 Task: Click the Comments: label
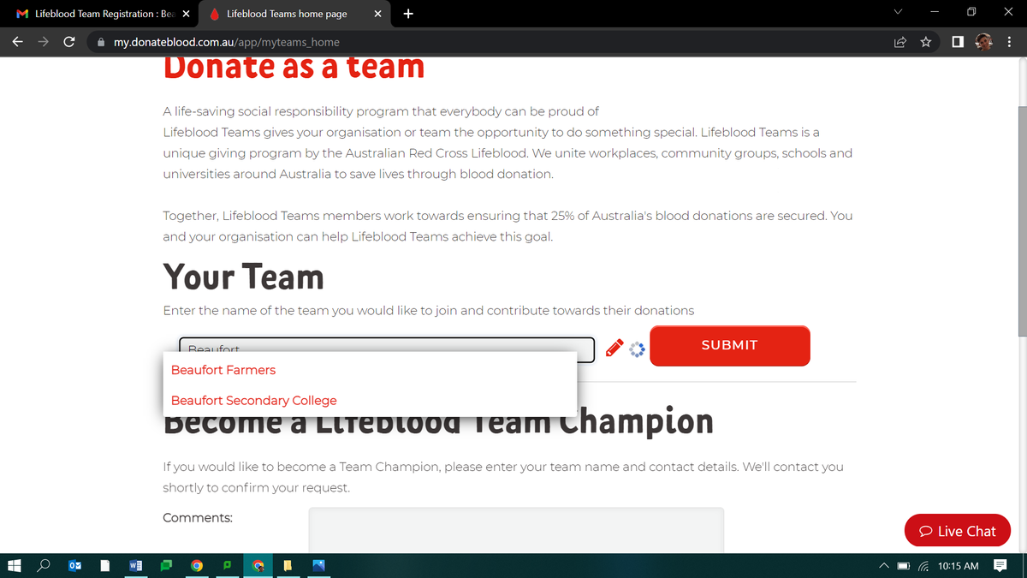tap(198, 518)
